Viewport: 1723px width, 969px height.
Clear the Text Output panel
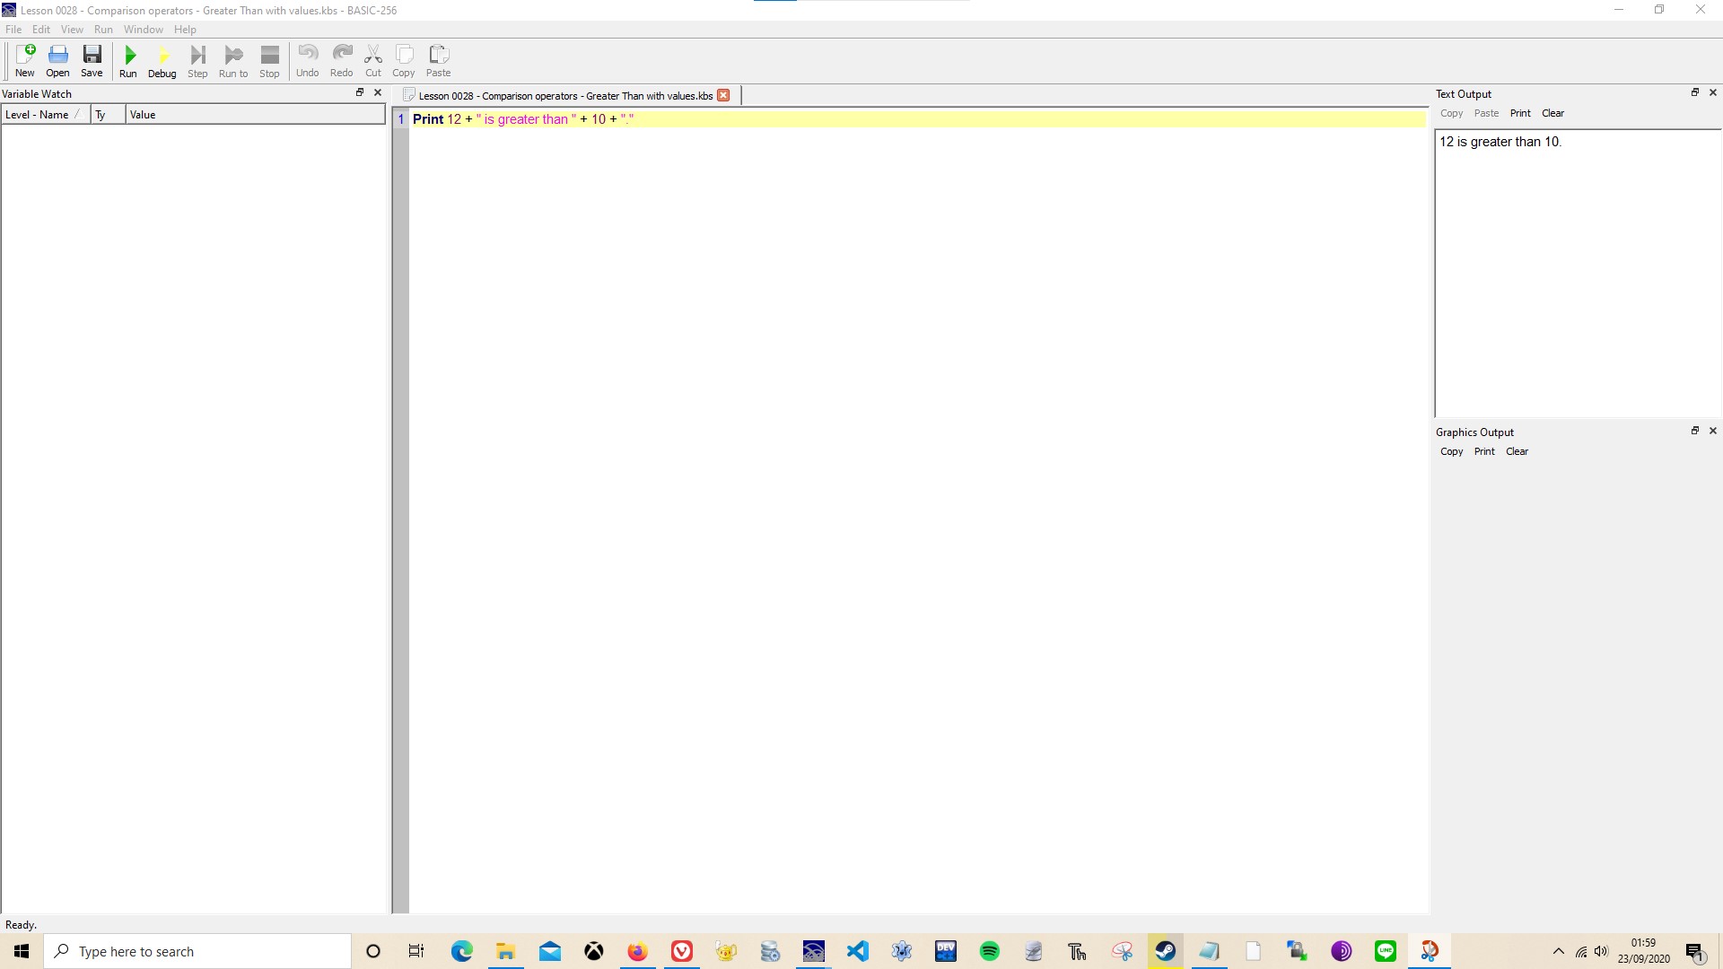point(1552,113)
